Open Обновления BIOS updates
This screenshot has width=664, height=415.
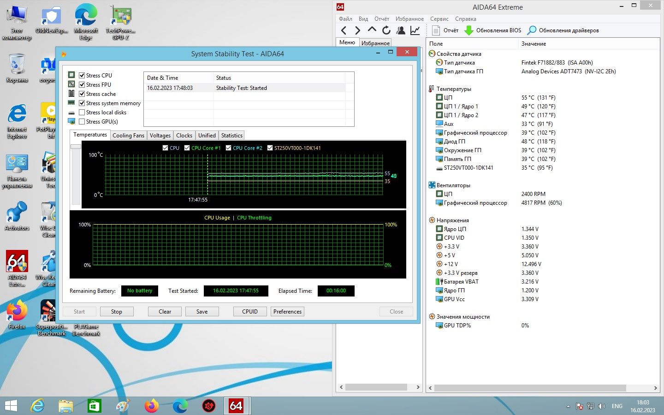pos(492,30)
